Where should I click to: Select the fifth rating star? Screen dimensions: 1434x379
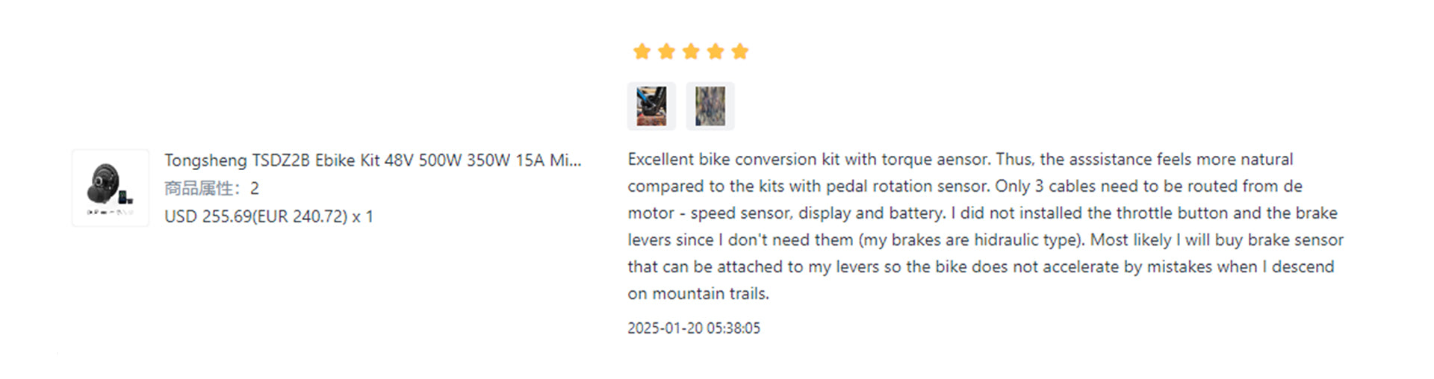[740, 51]
